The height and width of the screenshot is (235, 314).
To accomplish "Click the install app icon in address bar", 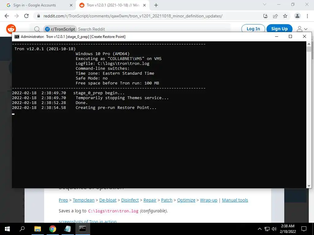I will click(x=266, y=16).
